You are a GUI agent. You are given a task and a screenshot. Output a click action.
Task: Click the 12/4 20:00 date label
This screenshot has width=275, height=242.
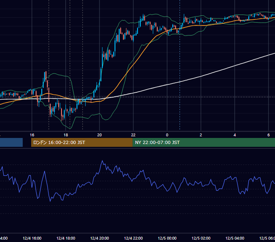99,238
